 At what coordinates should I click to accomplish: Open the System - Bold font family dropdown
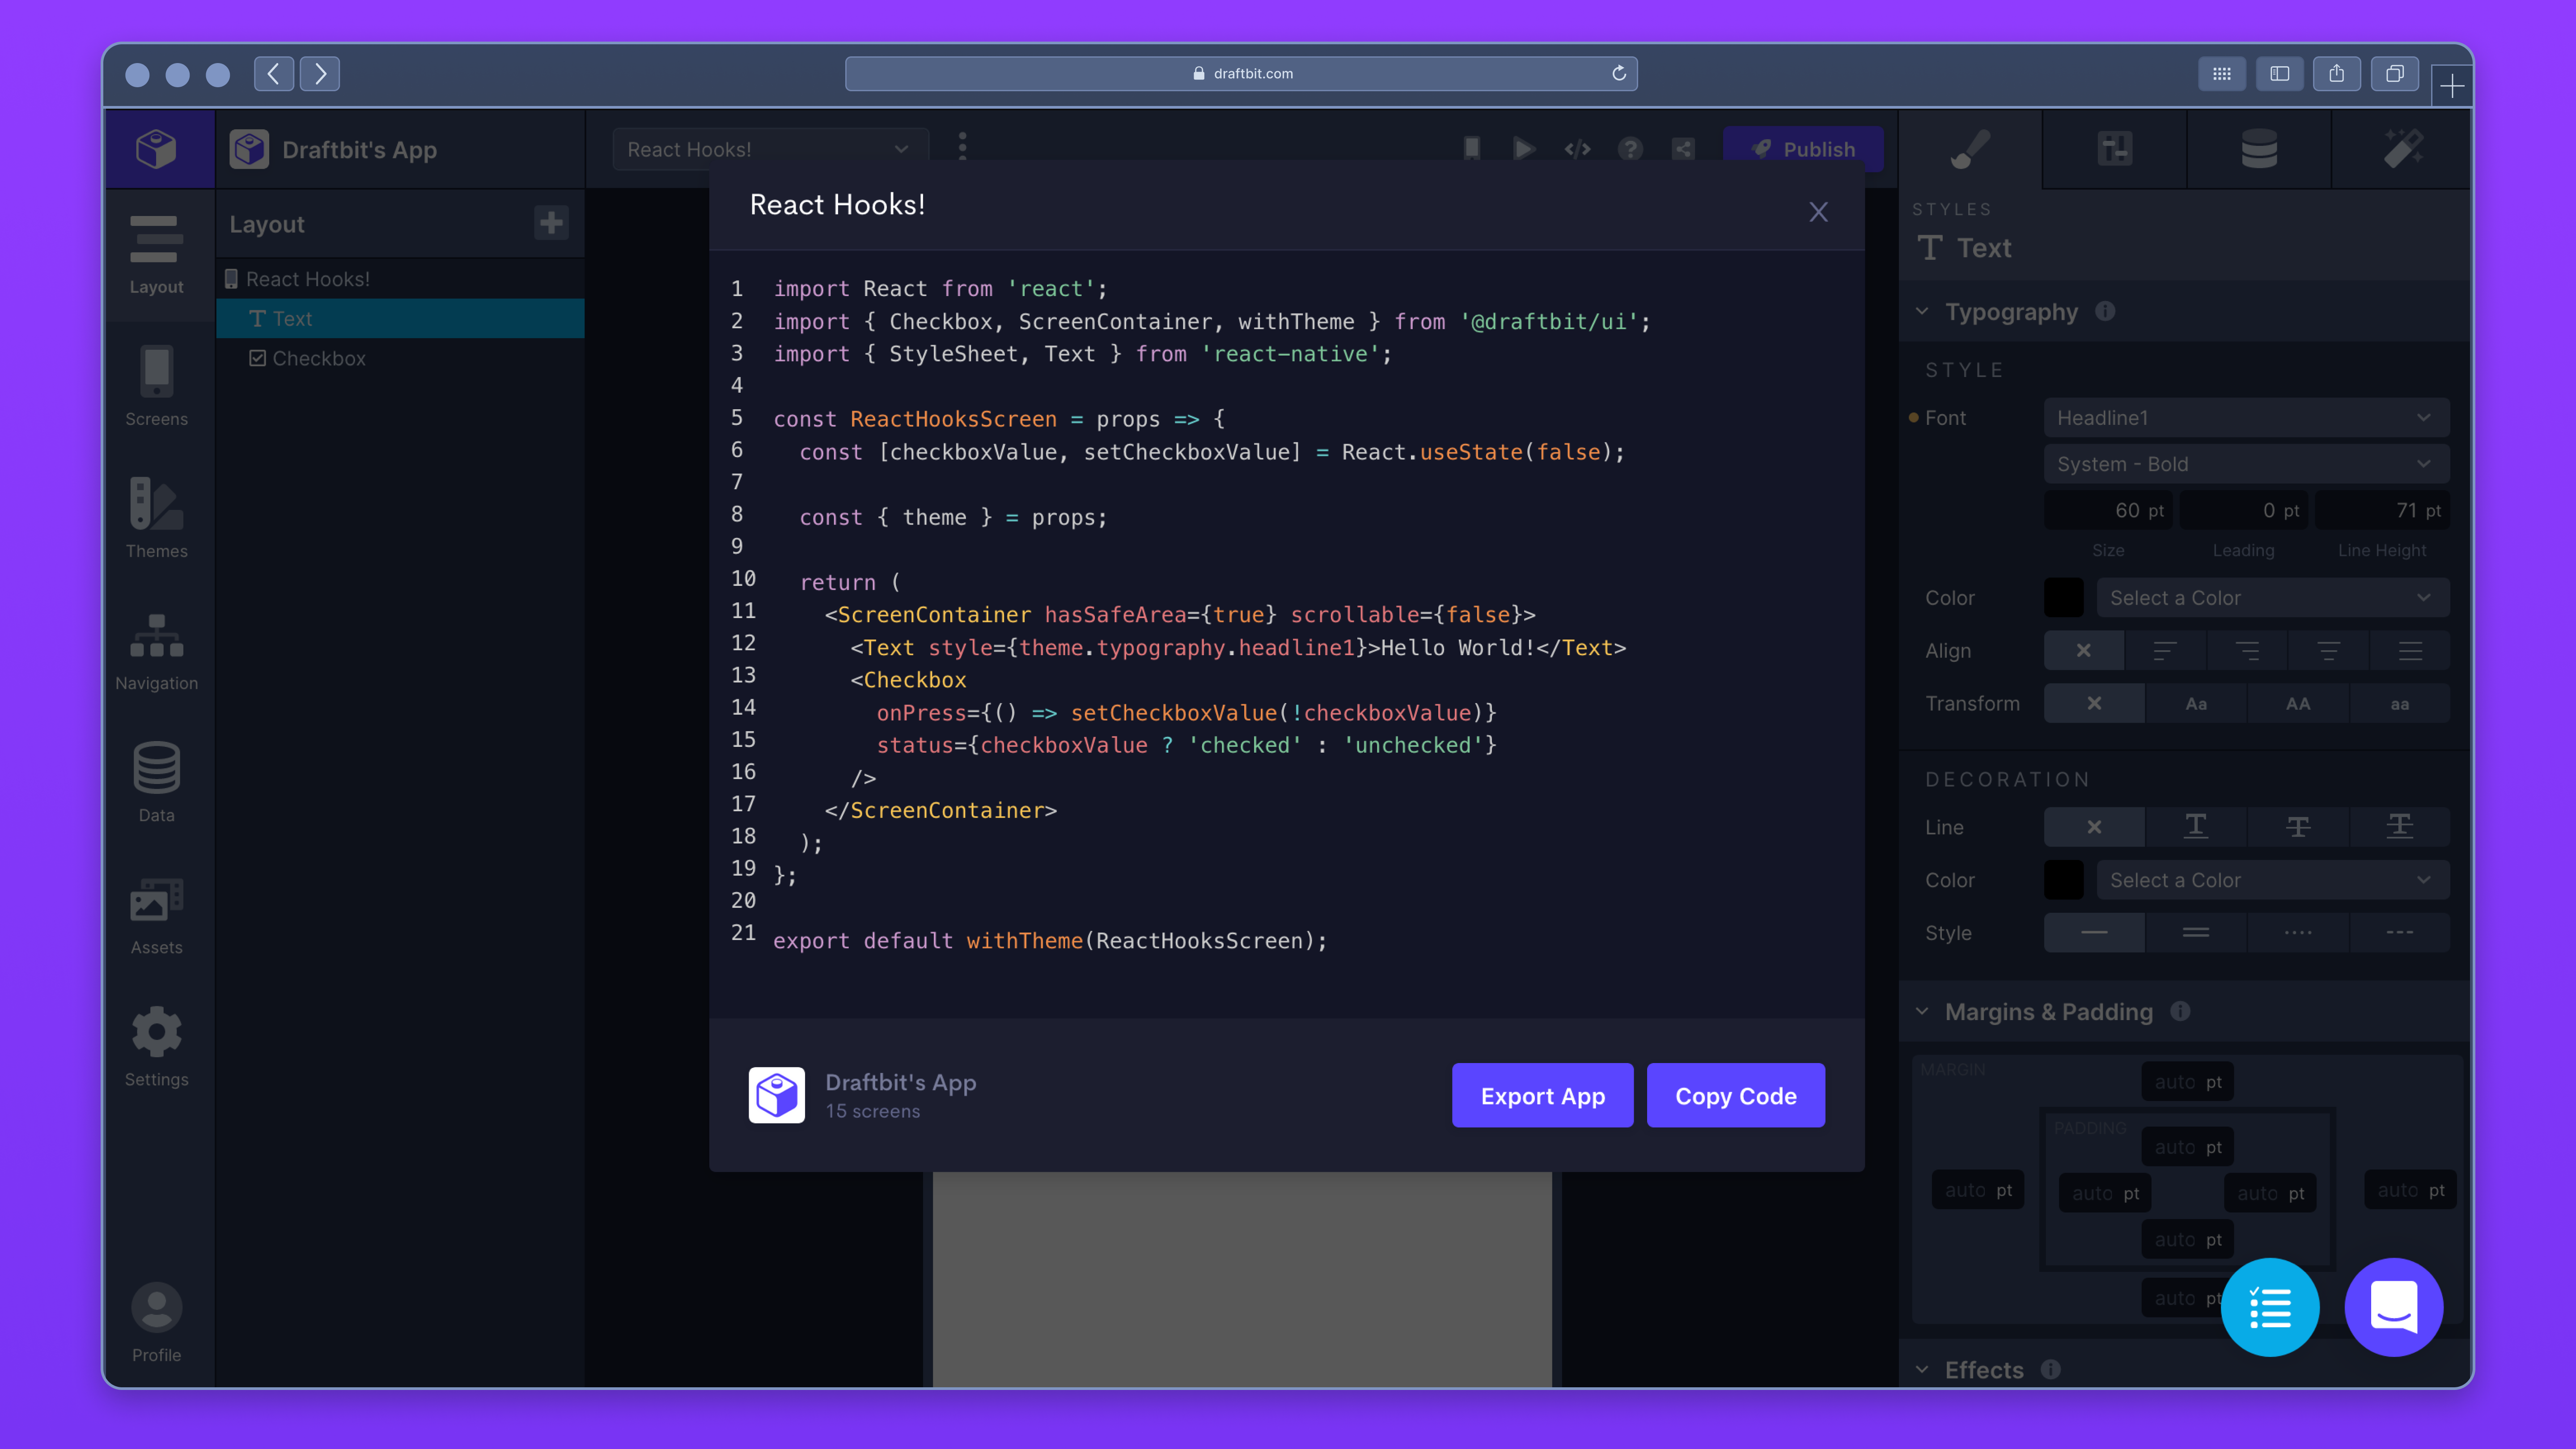coord(2246,464)
